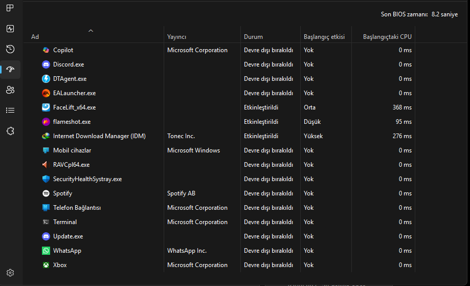The height and width of the screenshot is (286, 470).
Task: Select the DTAgent.exe entry
Action: click(x=70, y=79)
